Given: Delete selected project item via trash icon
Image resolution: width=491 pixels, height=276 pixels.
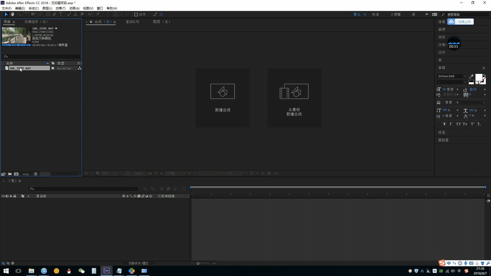Looking at the screenshot, I should pos(36,174).
